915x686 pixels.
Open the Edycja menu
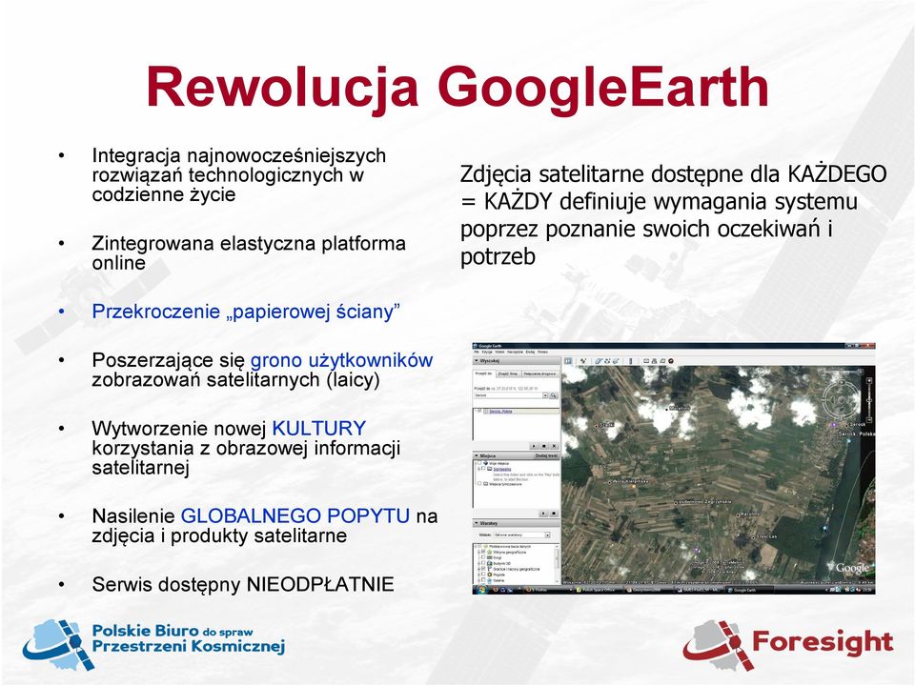[487, 352]
